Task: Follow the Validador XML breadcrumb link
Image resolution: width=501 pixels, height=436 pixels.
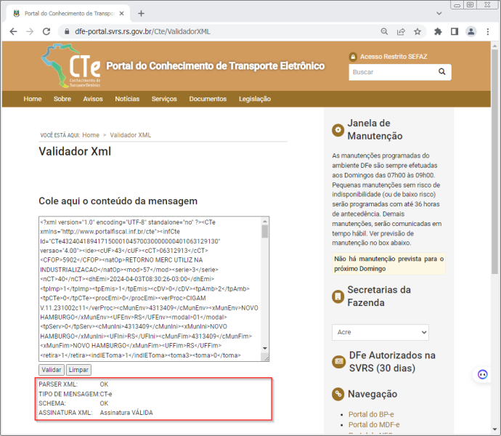Action: coord(131,135)
